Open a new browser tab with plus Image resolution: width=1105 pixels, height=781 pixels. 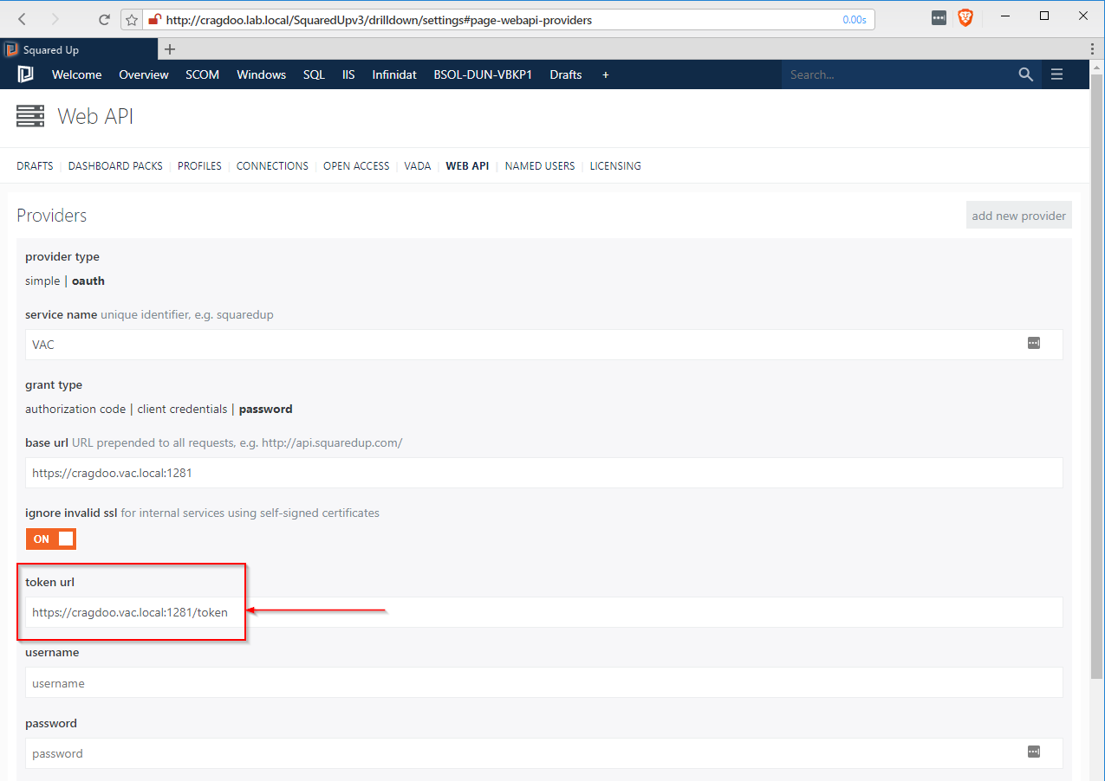point(170,49)
